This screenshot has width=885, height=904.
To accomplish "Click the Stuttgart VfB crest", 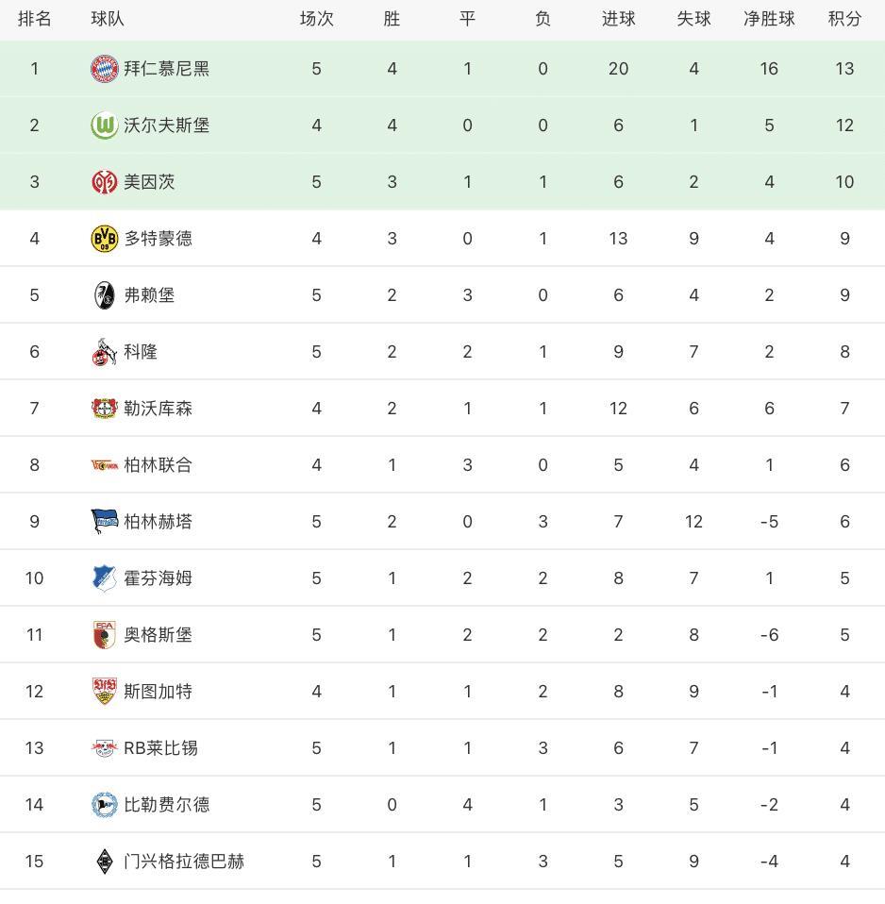I will [105, 692].
